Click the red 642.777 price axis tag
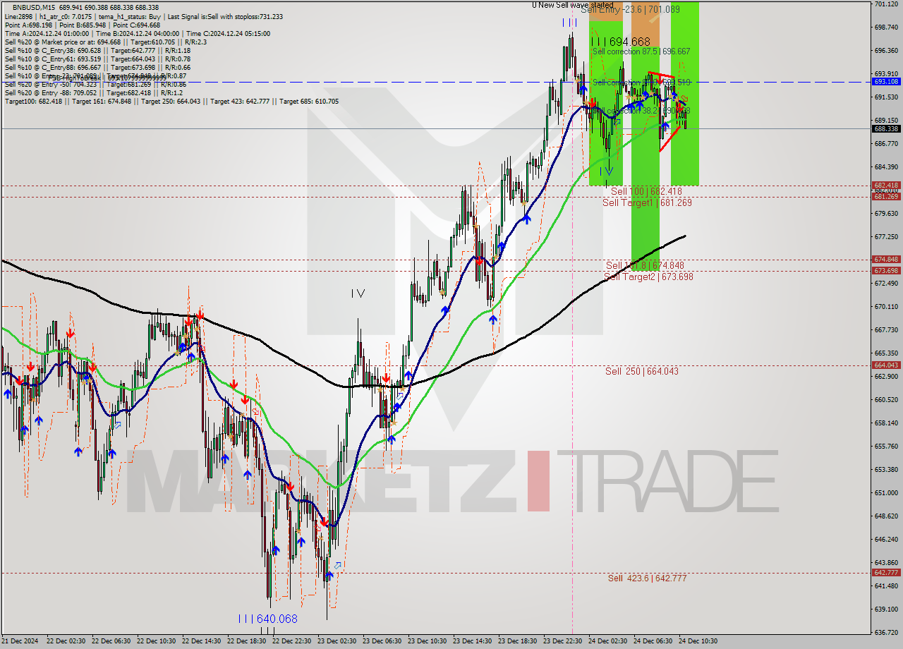 886,573
